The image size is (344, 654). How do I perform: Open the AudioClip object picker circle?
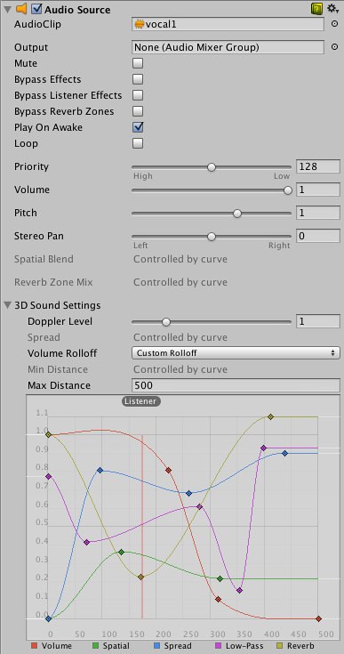point(334,24)
